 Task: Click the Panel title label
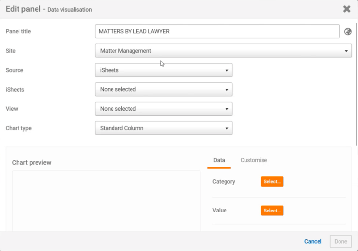19,31
